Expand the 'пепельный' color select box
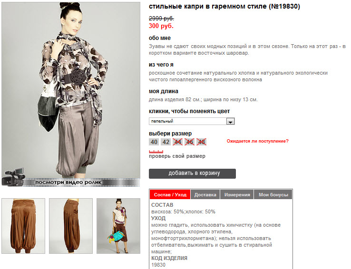 [192, 121]
